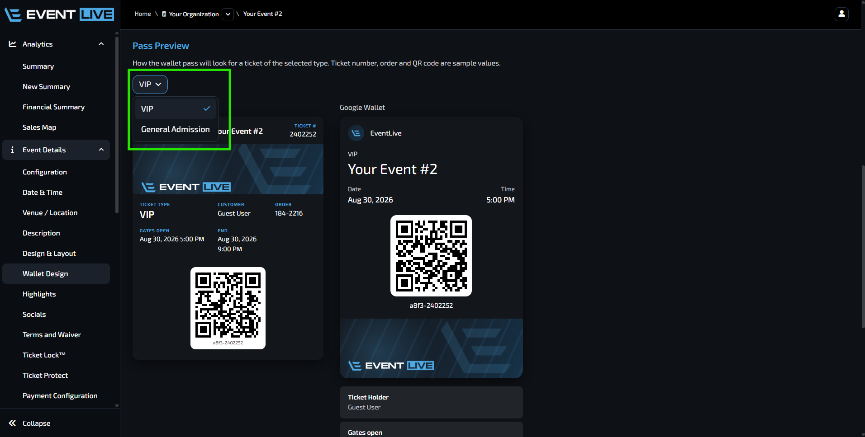Go to Financial Summary

click(x=54, y=107)
